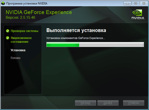Click the ДАЛЕЕ button
Image resolution: width=149 pixels, height=110 pixels.
click(108, 103)
